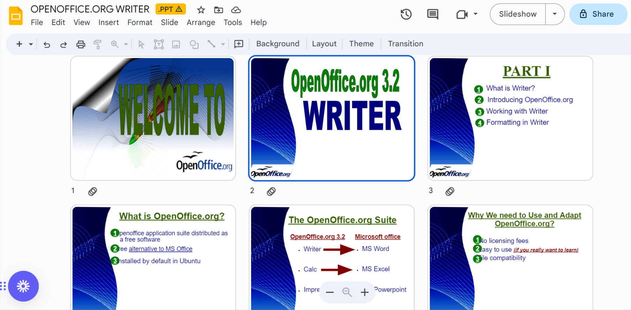Click the zoom magnifier tool in toolbar
This screenshot has width=631, height=310.
pos(115,44)
